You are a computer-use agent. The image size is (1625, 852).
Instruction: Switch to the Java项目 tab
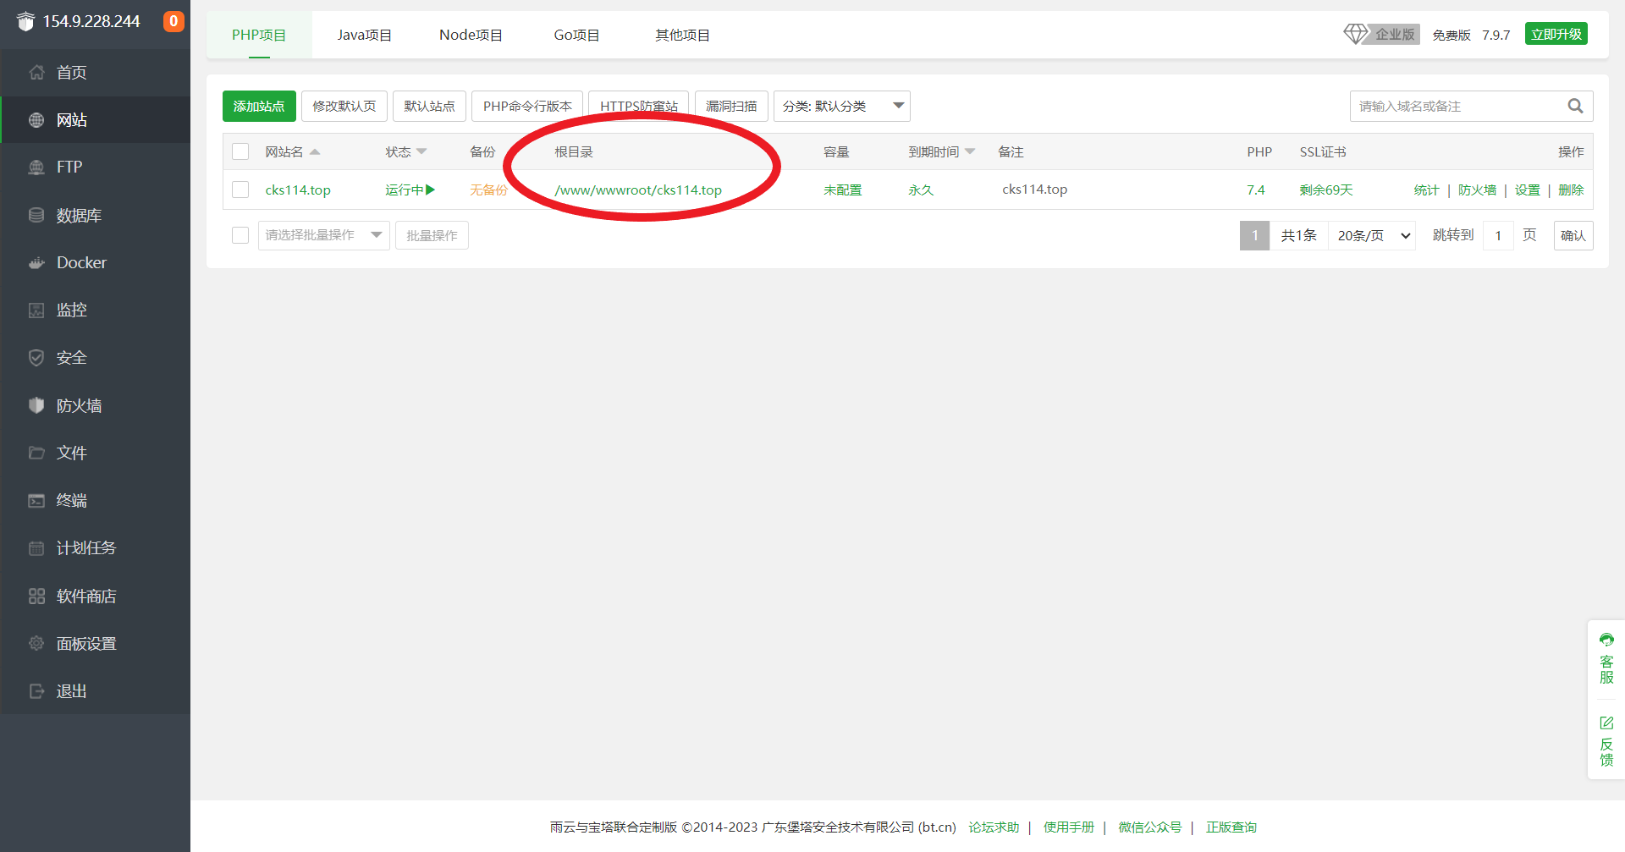364,35
